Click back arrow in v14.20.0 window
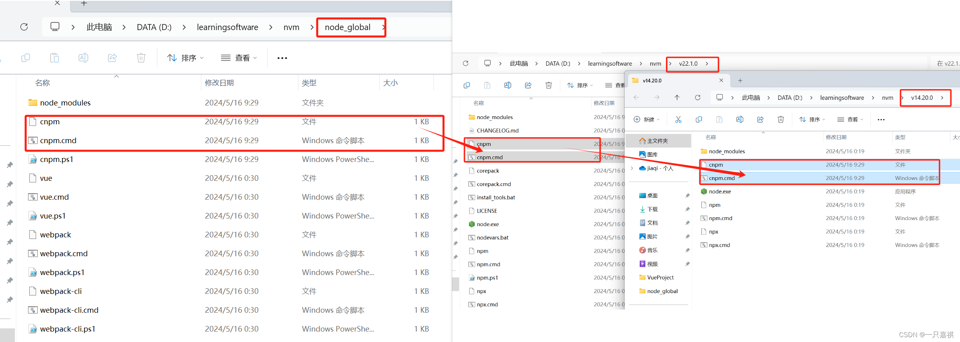This screenshot has width=960, height=342. 636,97
